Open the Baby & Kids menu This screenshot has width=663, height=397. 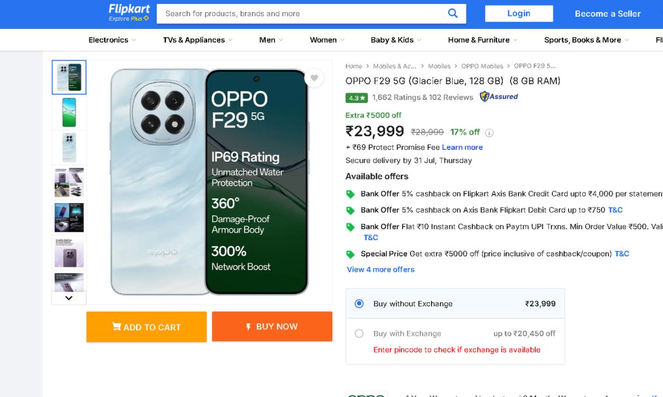[396, 40]
